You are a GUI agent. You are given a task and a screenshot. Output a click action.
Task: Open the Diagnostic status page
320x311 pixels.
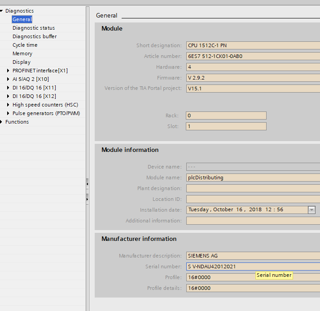33,28
